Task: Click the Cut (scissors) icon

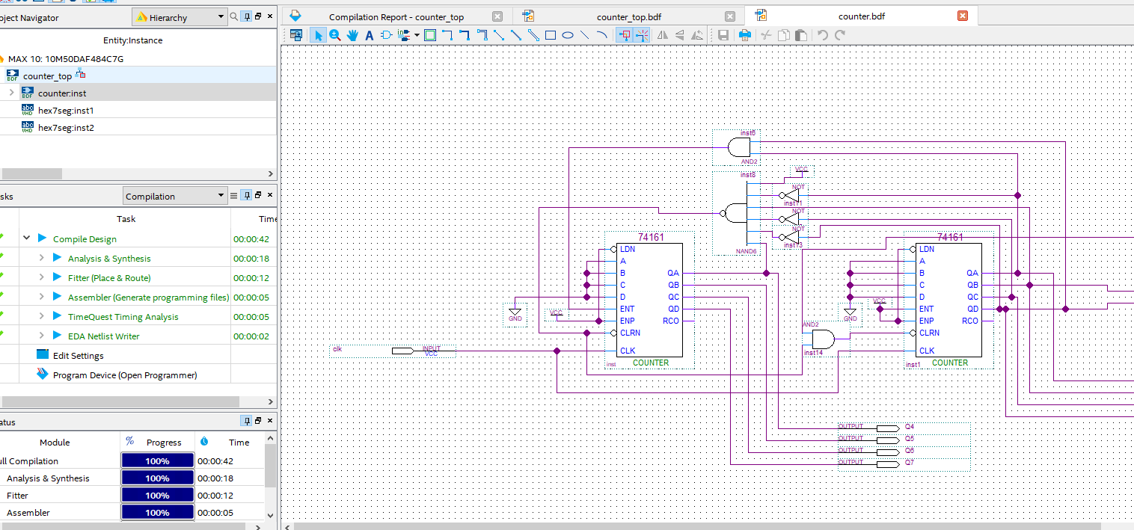Action: pos(766,35)
